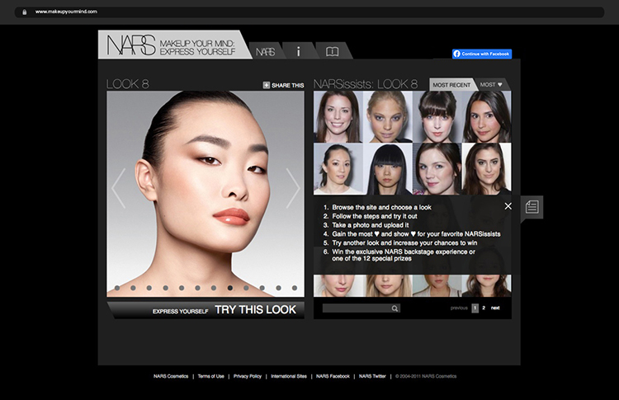Open the first NARSissist photo thumbnail
This screenshot has height=400, width=619.
[x=338, y=116]
